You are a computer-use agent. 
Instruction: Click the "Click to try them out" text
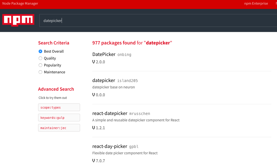click(x=53, y=98)
